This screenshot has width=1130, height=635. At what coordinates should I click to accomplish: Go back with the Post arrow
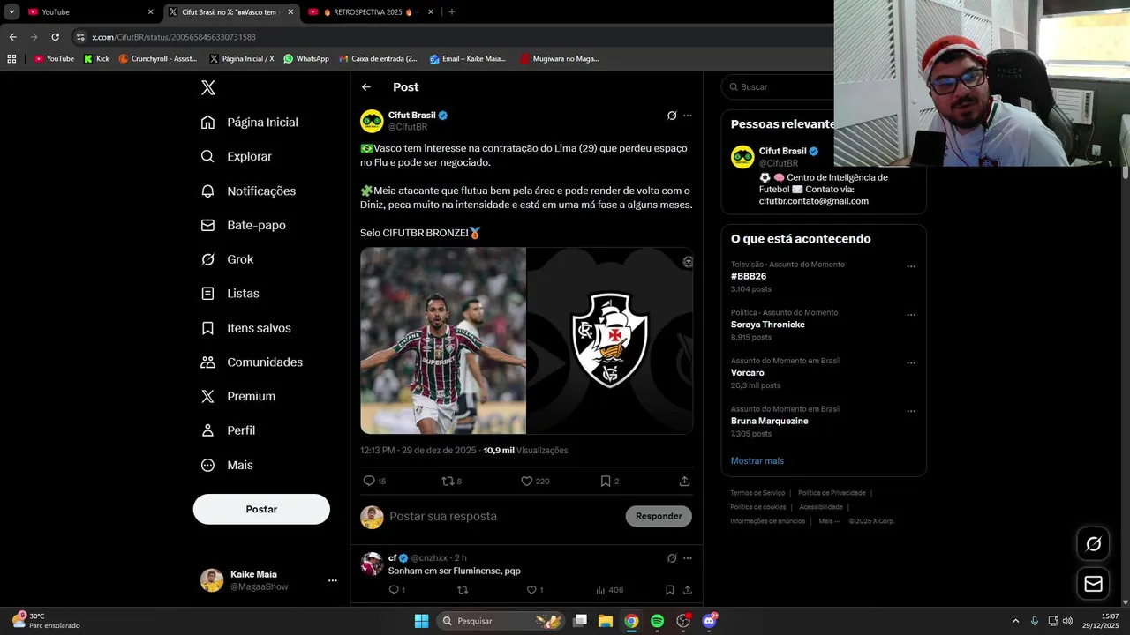(366, 87)
